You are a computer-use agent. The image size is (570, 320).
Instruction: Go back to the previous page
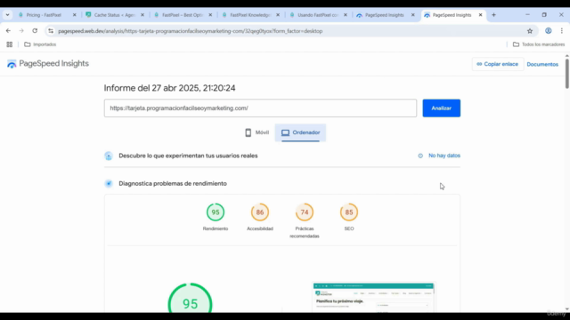[8, 31]
